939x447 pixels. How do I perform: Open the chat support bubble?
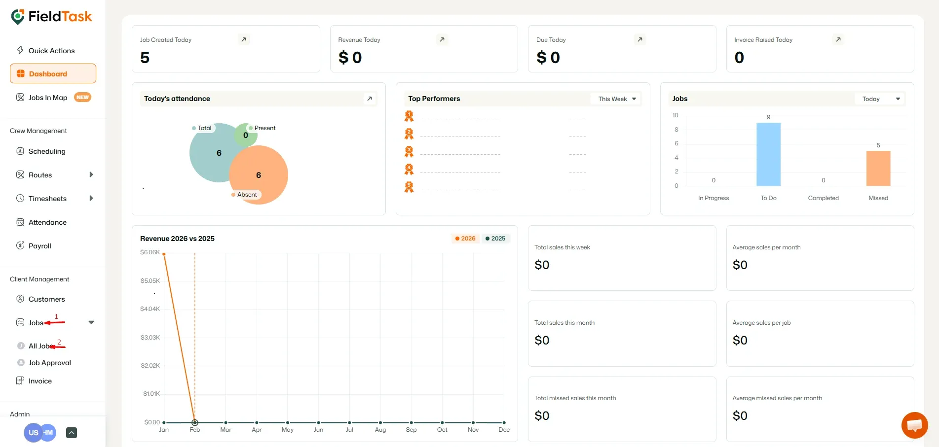pos(914,425)
